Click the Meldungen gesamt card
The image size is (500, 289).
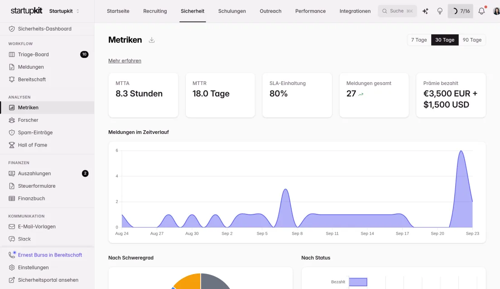coord(374,95)
